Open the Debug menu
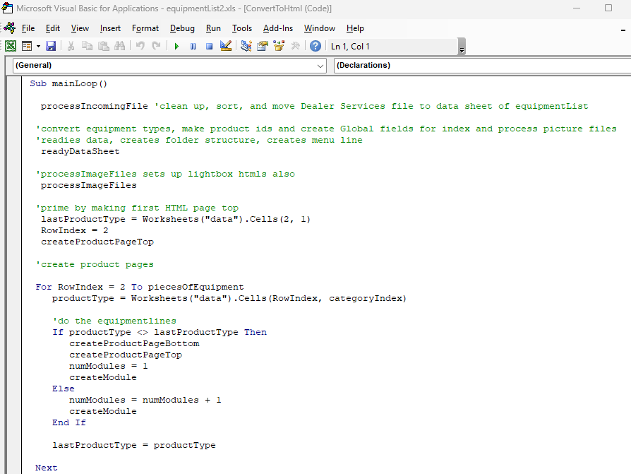The height and width of the screenshot is (474, 631). pyautogui.click(x=182, y=28)
